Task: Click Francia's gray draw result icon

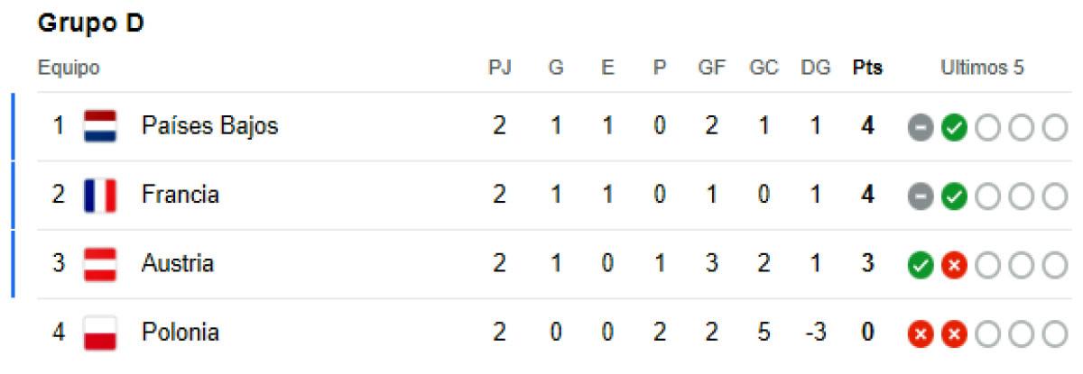Action: click(x=920, y=196)
